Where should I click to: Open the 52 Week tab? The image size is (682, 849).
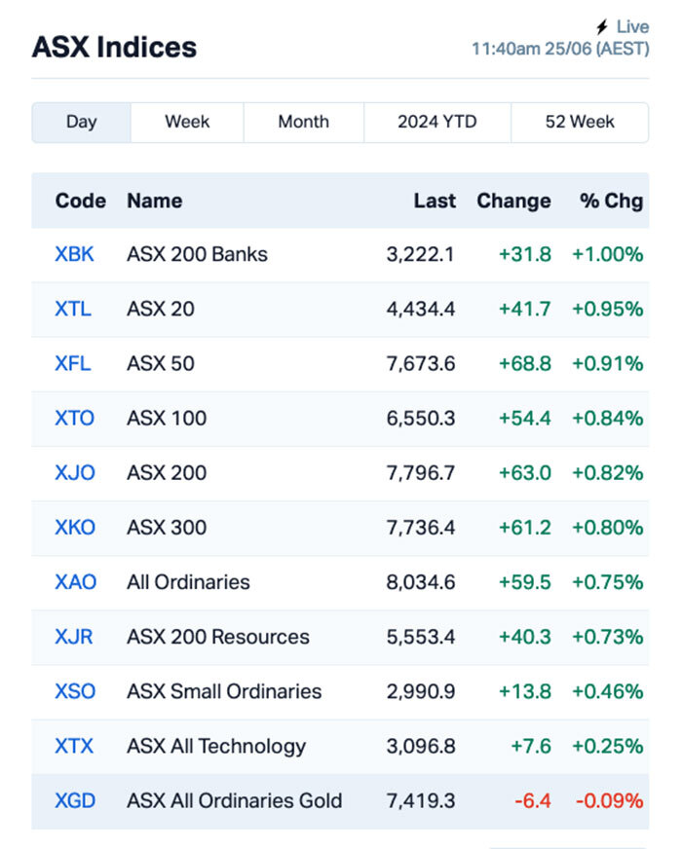click(x=580, y=123)
